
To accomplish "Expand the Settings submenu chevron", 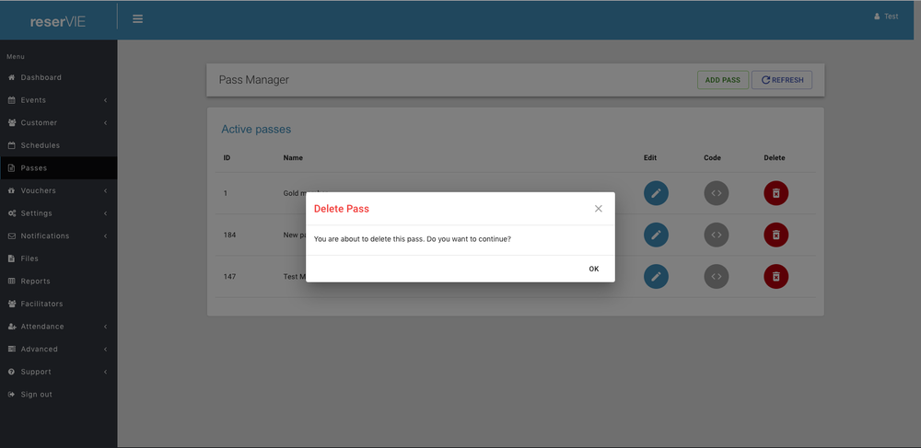I will coord(105,213).
